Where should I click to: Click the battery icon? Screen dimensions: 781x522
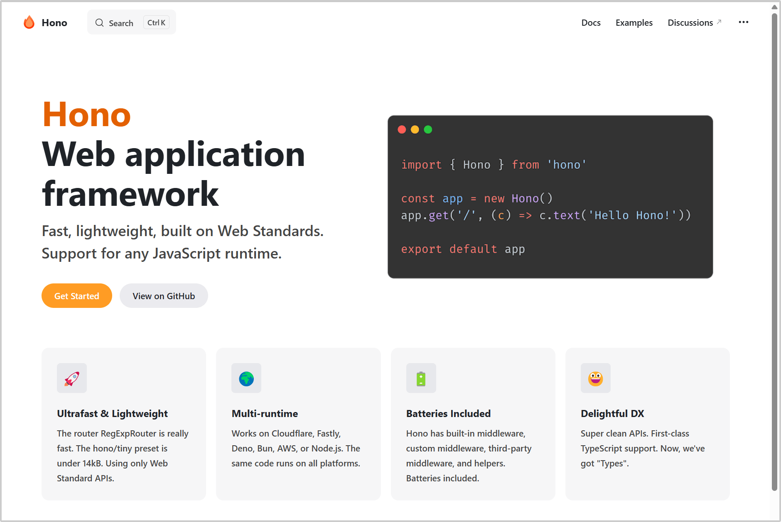[x=421, y=378]
